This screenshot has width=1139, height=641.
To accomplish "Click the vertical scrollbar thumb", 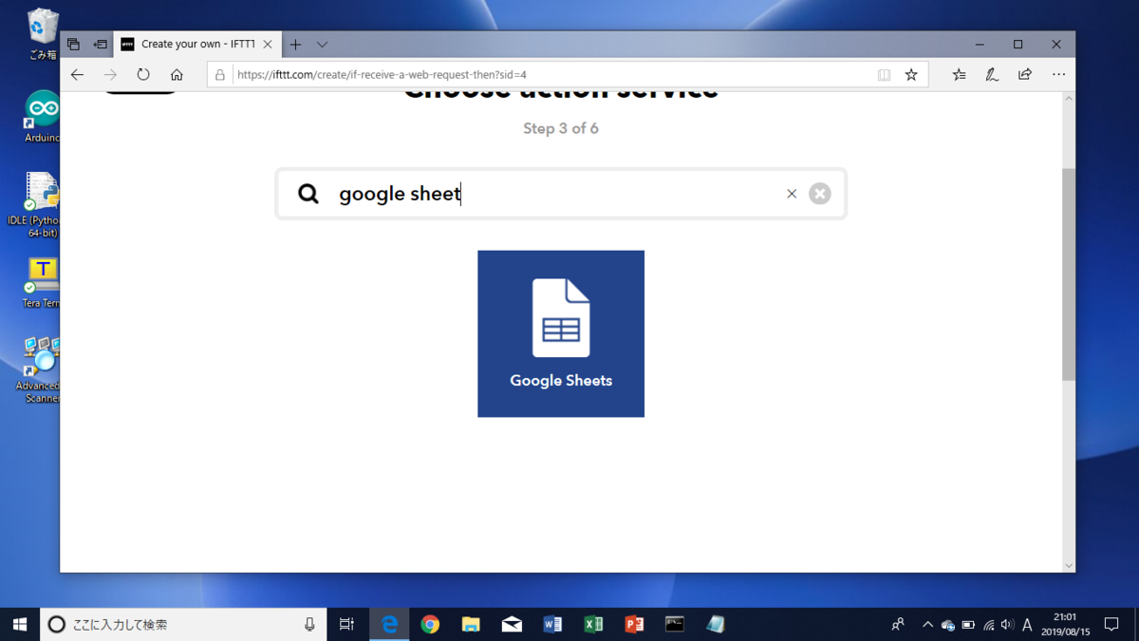I will click(x=1069, y=274).
